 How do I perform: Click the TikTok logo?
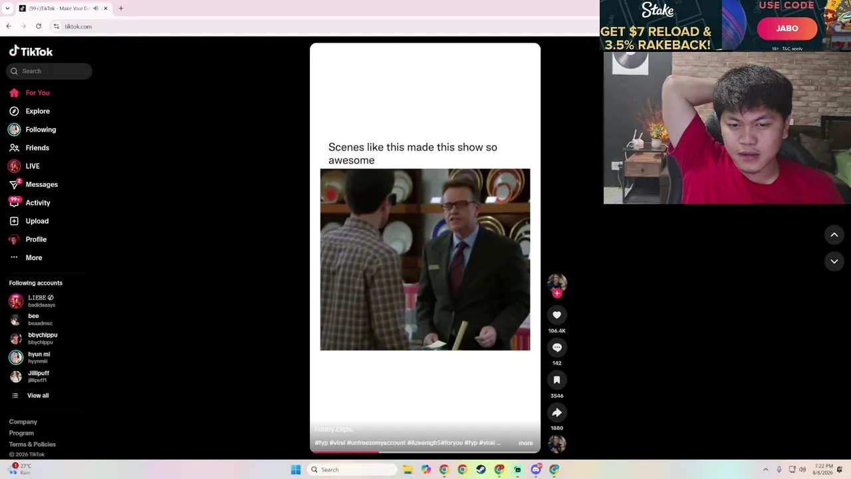[31, 51]
